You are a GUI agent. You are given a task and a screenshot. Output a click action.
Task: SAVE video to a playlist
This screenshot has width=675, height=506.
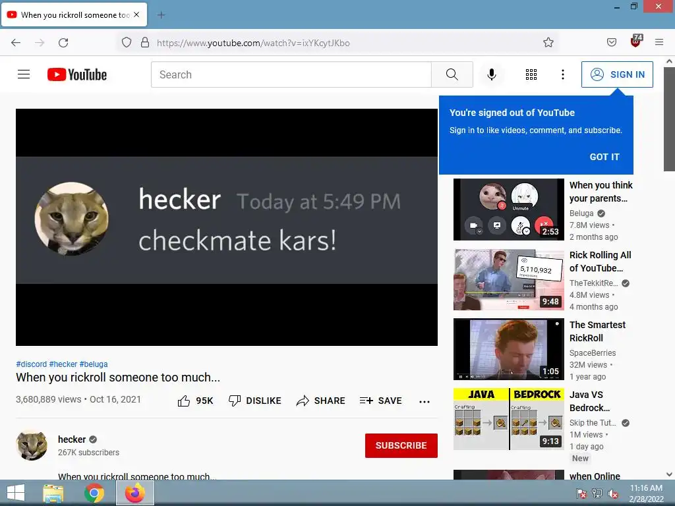pos(381,401)
